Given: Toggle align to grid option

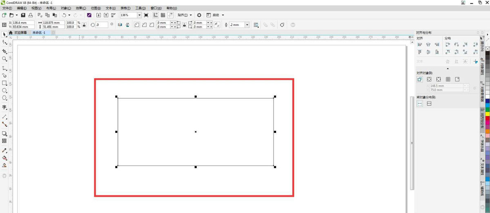Looking at the screenshot, I should [448, 79].
